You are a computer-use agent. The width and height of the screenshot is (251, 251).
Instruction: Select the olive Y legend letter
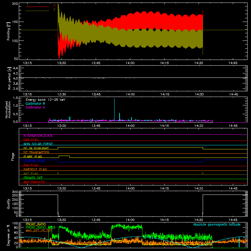pyautogui.click(x=54, y=10)
